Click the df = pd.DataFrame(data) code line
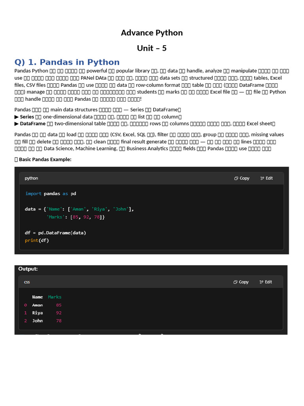This screenshot has width=304, height=406. click(x=55, y=233)
